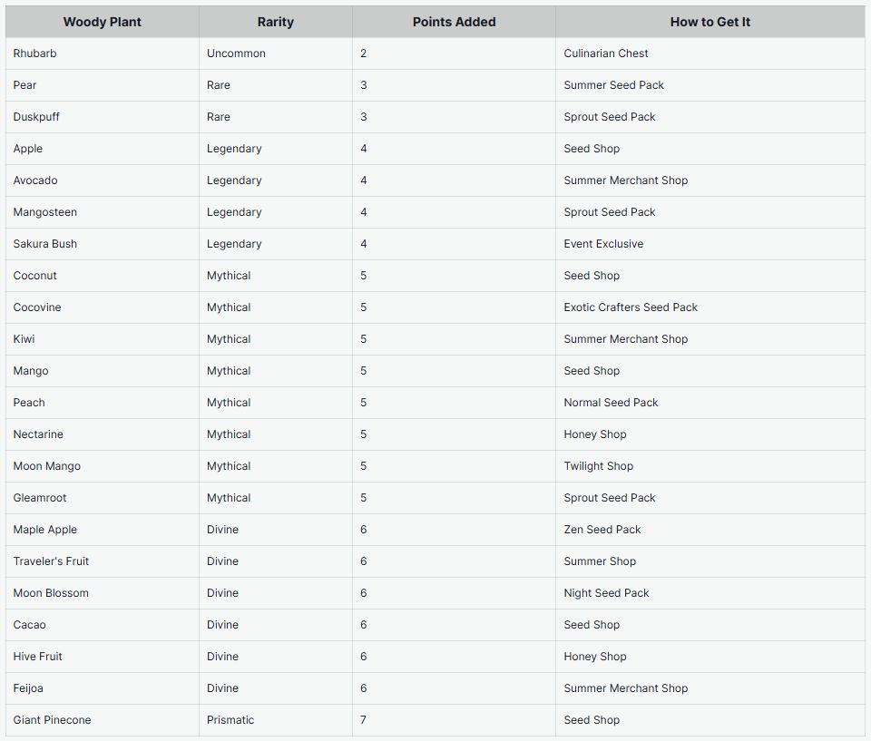
Task: Select the Uncommon rarity cell
Action: coord(236,54)
